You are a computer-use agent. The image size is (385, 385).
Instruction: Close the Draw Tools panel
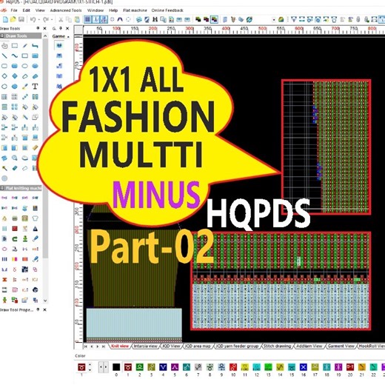[44, 28]
